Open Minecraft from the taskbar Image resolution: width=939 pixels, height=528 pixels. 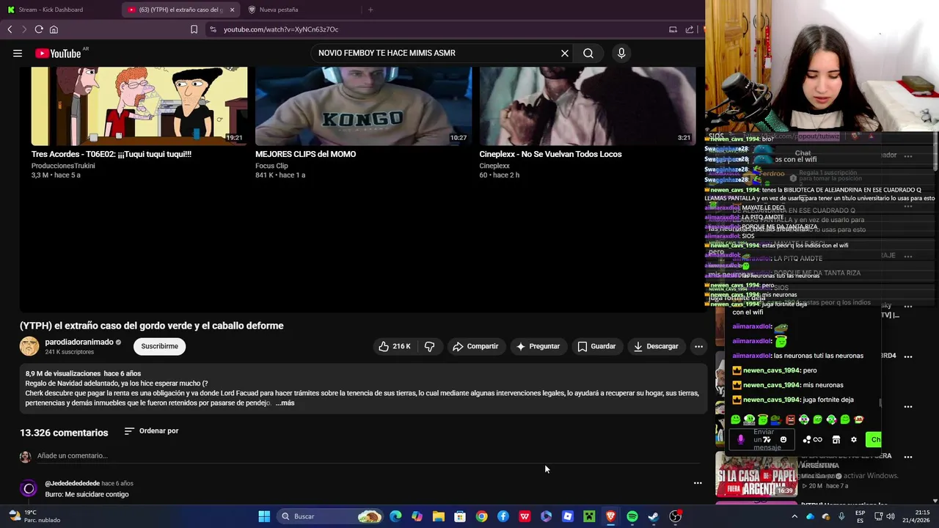tap(589, 516)
